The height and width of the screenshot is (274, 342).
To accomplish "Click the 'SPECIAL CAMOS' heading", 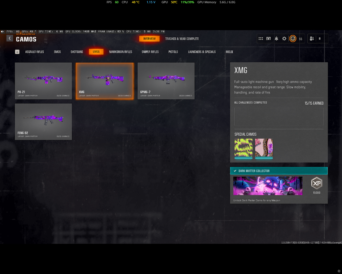I will click(x=245, y=134).
